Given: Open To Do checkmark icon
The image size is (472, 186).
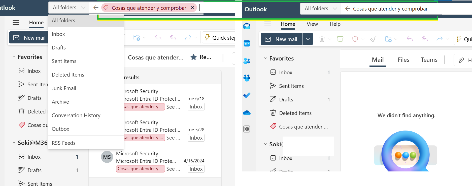Looking at the screenshot, I should pos(247,95).
